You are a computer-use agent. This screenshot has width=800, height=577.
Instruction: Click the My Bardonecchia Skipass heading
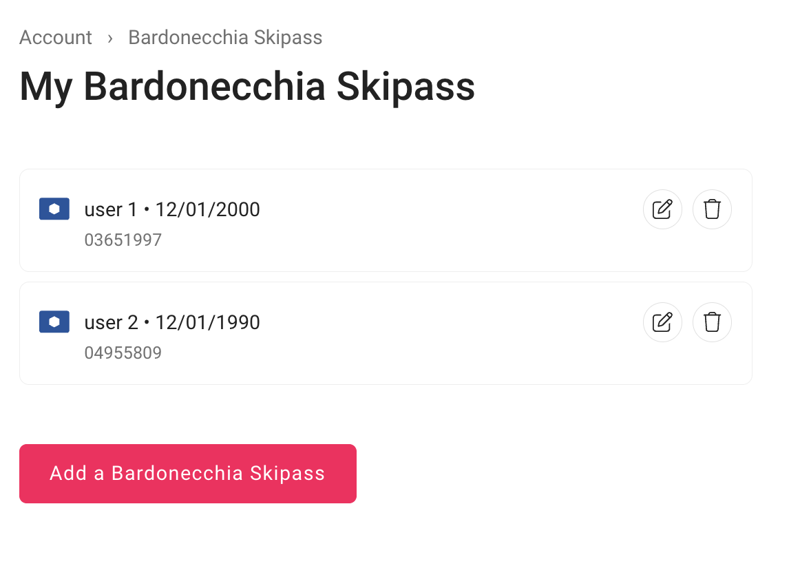click(247, 87)
